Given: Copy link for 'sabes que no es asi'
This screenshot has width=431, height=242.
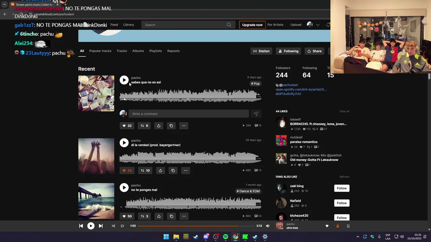Looking at the screenshot, I should [171, 126].
